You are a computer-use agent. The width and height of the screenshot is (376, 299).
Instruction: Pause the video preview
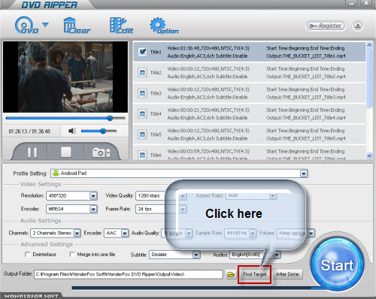(32, 153)
